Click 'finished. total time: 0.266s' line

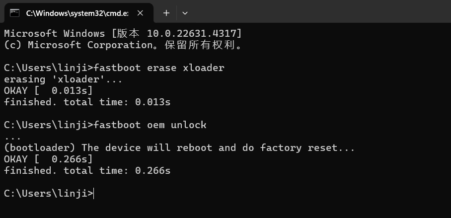click(87, 170)
